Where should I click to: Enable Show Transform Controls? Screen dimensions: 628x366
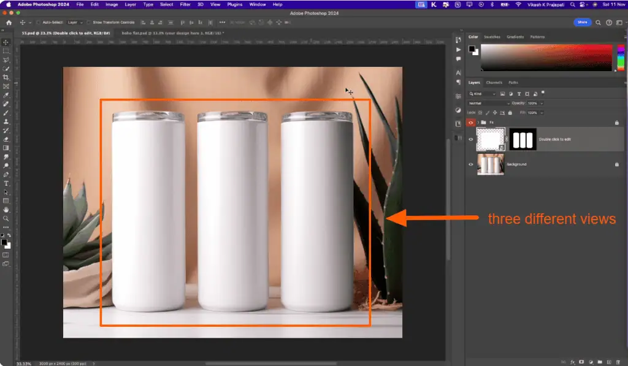coord(88,21)
